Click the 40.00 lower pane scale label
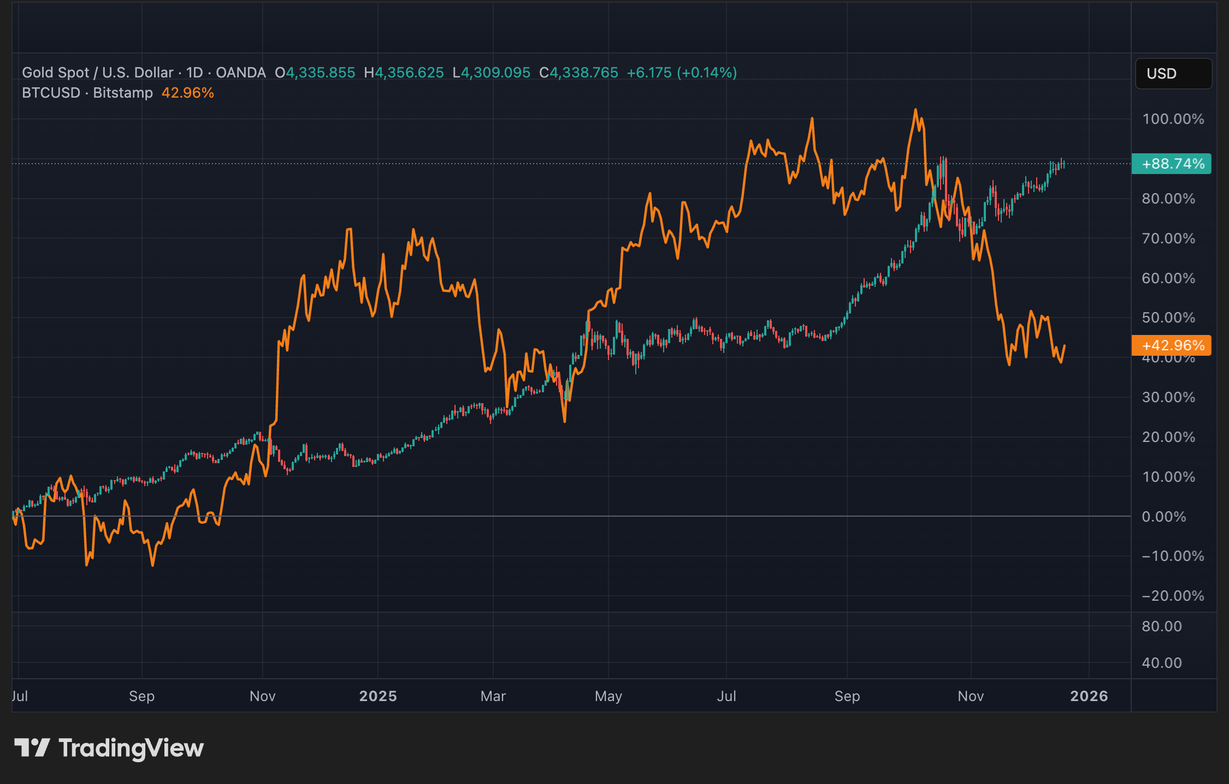The height and width of the screenshot is (784, 1229). pos(1161,663)
